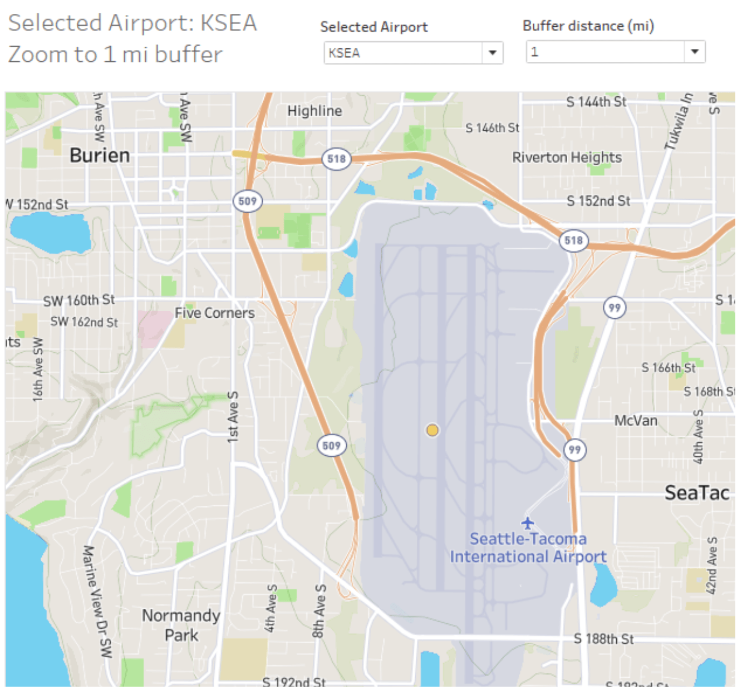The height and width of the screenshot is (690, 737).
Task: Click the upper 509 highway shield
Action: 247,201
